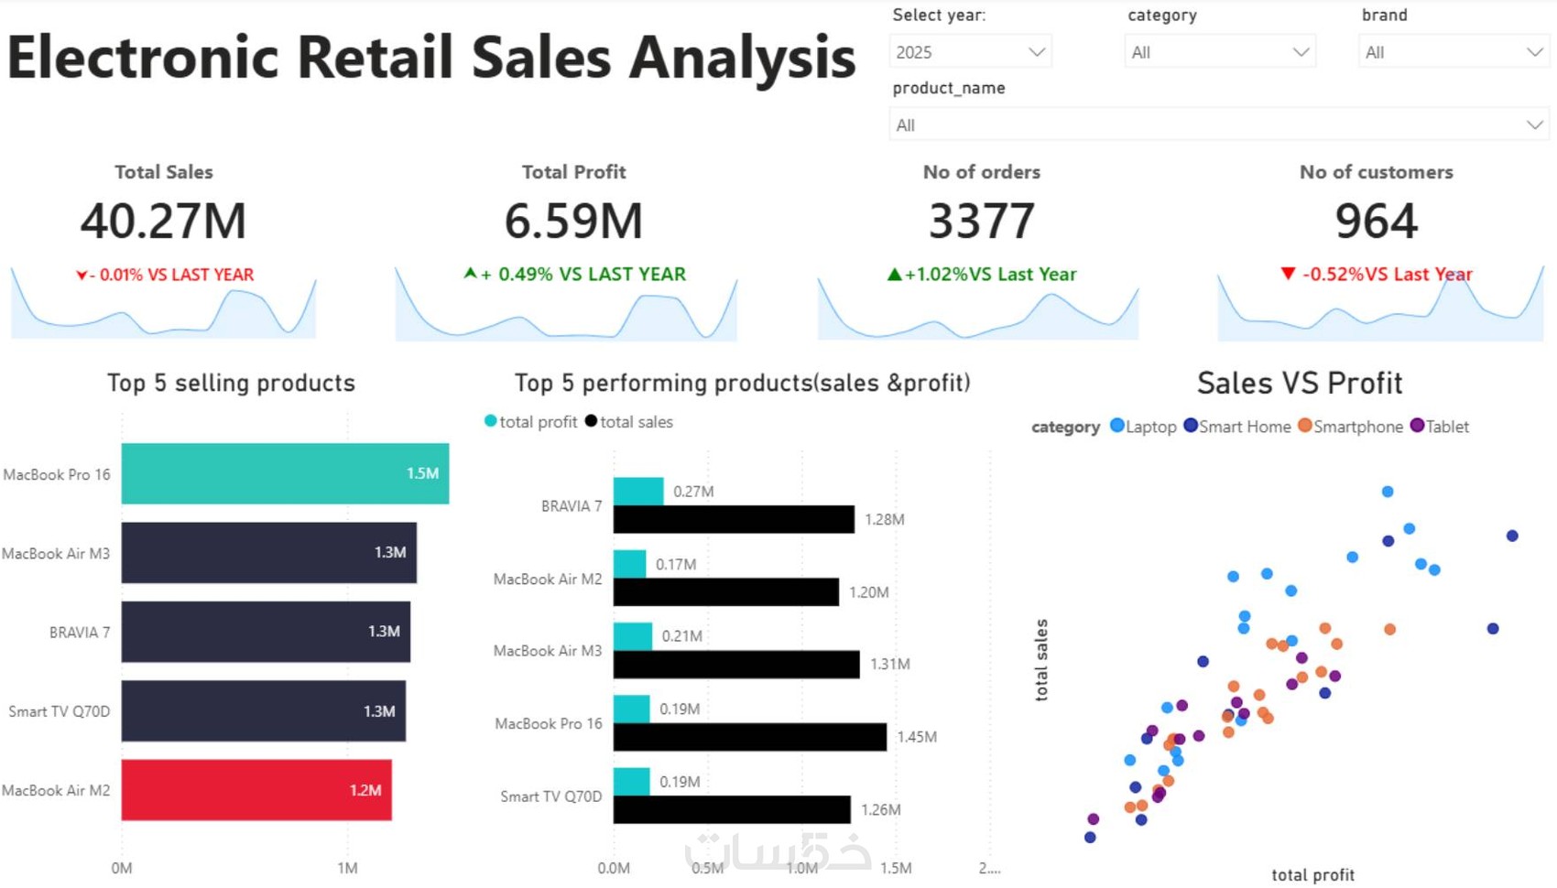
Task: Select the MacBook Air M3 bar in Top 5 selling
Action: 269,553
